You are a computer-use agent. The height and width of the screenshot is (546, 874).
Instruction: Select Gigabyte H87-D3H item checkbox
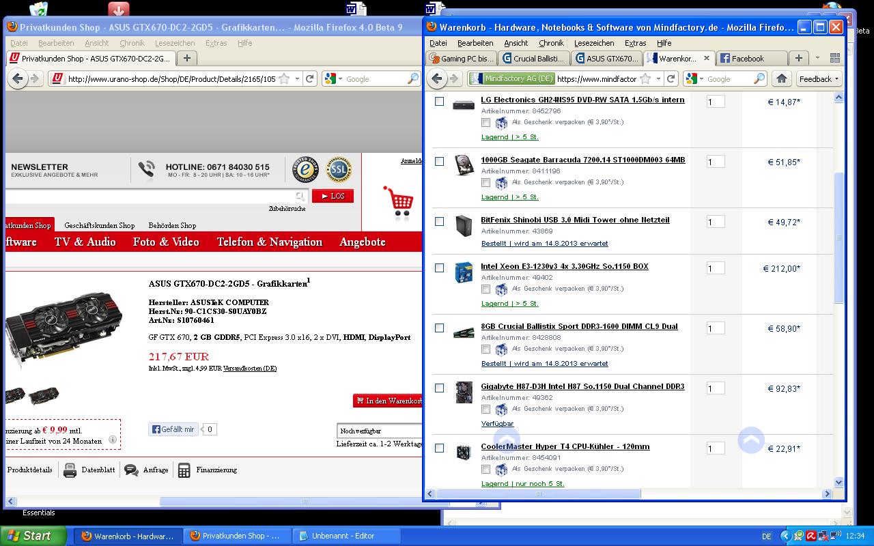pos(440,388)
